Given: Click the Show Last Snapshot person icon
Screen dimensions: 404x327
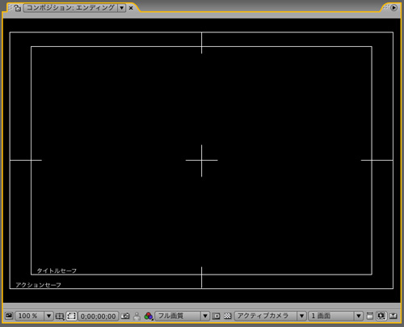Looking at the screenshot, I should tap(137, 316).
